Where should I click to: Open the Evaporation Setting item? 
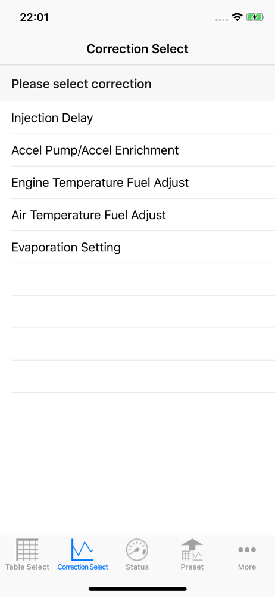click(x=137, y=247)
